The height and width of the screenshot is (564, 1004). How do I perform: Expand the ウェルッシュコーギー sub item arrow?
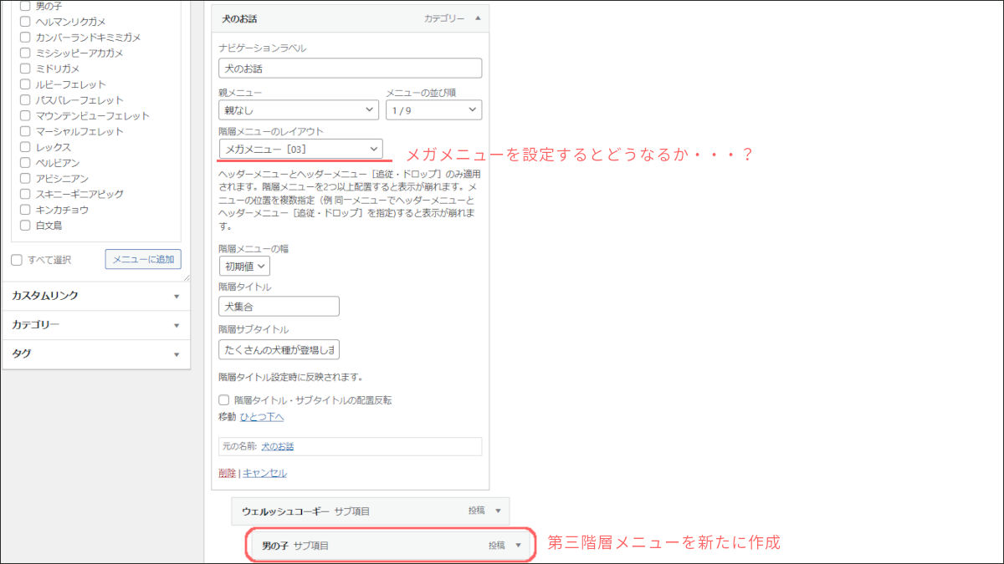click(498, 511)
